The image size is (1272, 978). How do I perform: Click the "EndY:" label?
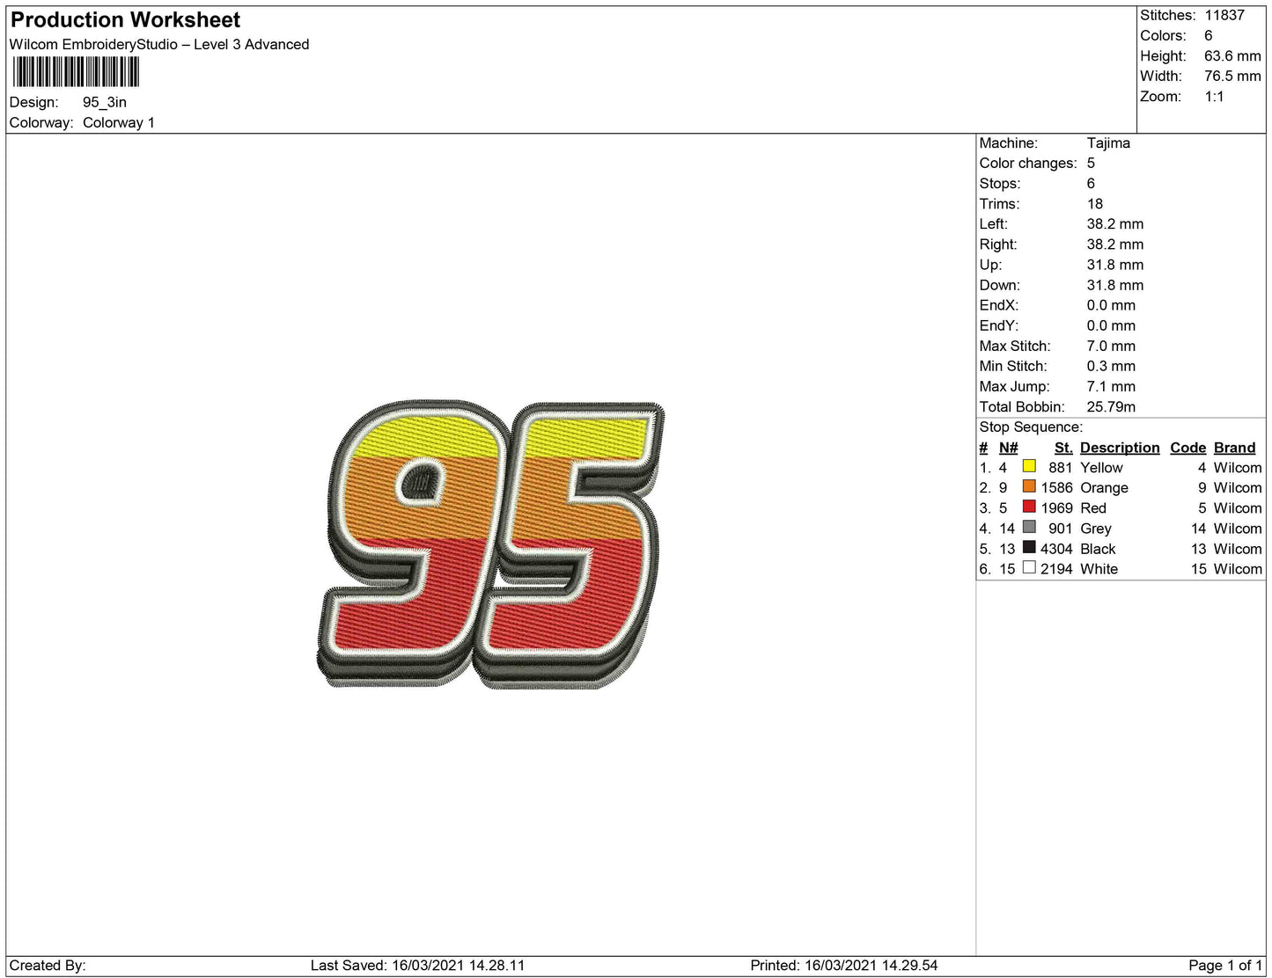(x=999, y=326)
